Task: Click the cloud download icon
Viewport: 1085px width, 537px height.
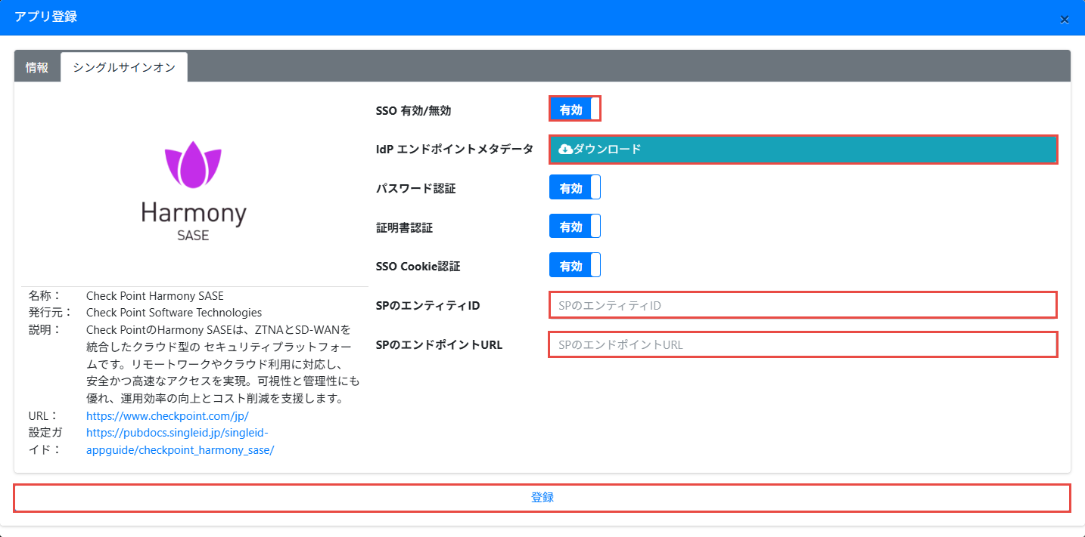Action: click(565, 150)
